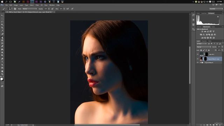The width and height of the screenshot is (224, 126).
Task: Click the Flow value field
Action: pos(61,9)
